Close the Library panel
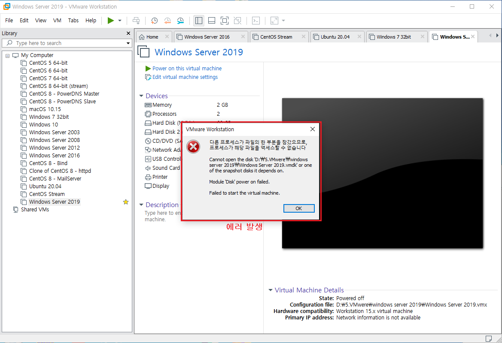Screen dimensions: 502x343 click(128, 33)
